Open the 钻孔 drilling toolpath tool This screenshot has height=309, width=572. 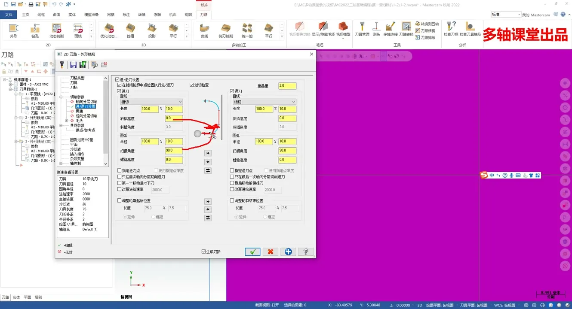(x=34, y=28)
